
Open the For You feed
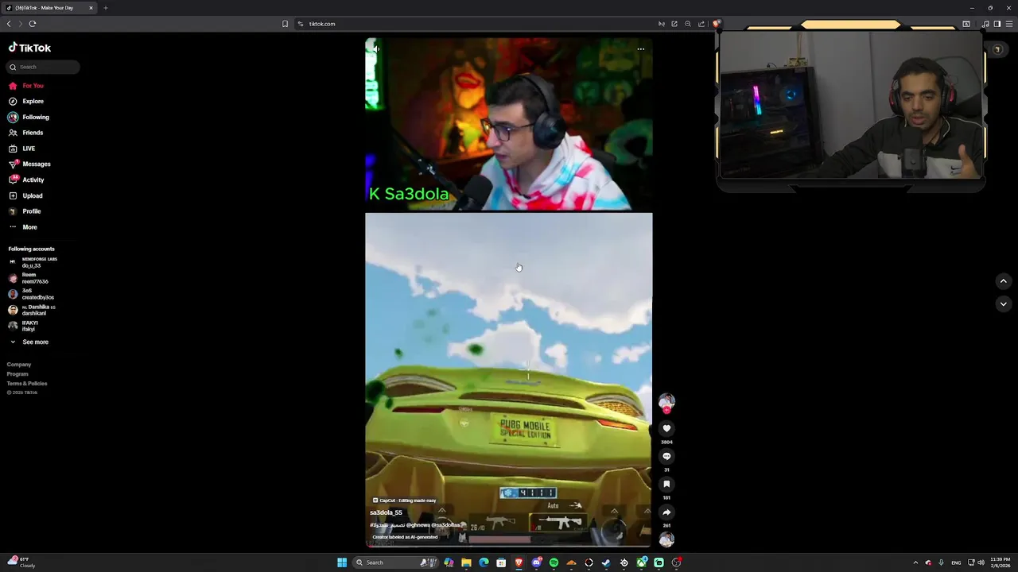(26, 86)
